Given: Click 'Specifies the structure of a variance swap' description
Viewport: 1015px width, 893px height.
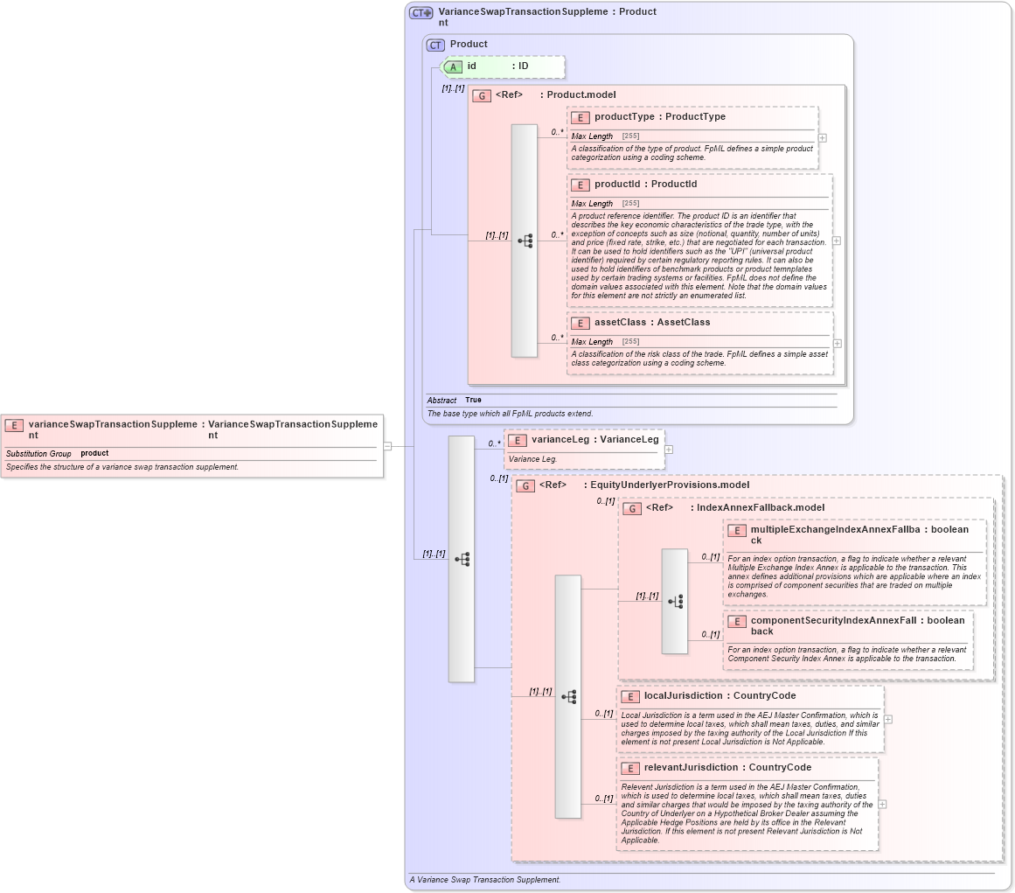Looking at the screenshot, I should tap(122, 467).
